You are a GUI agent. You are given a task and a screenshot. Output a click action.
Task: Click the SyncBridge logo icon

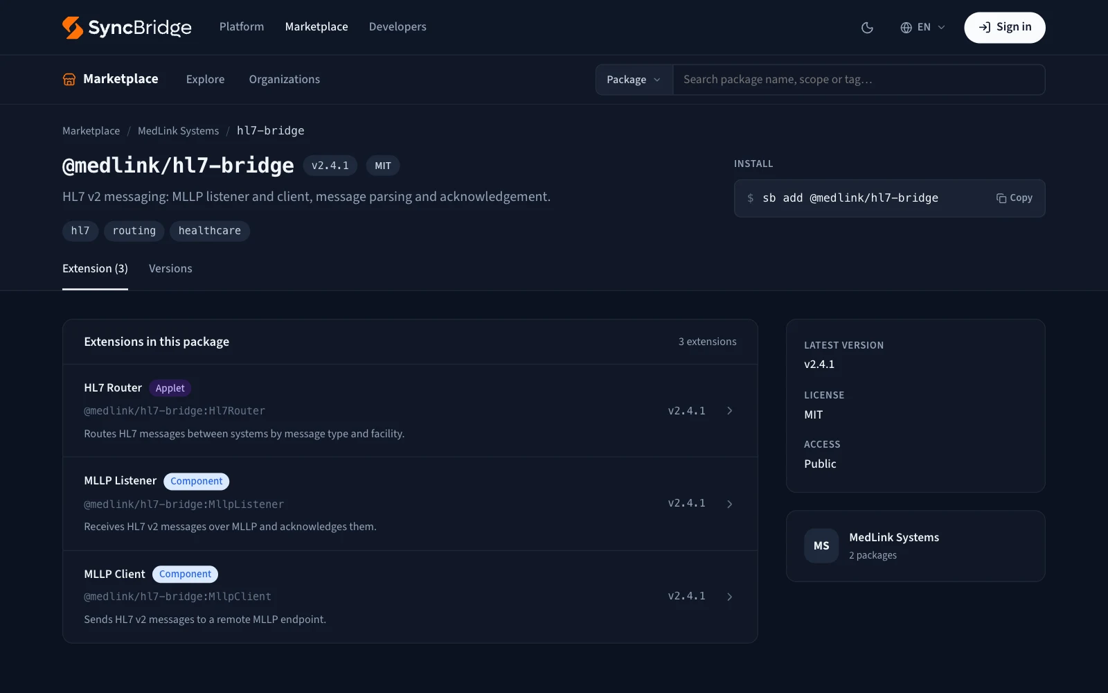[x=73, y=27]
